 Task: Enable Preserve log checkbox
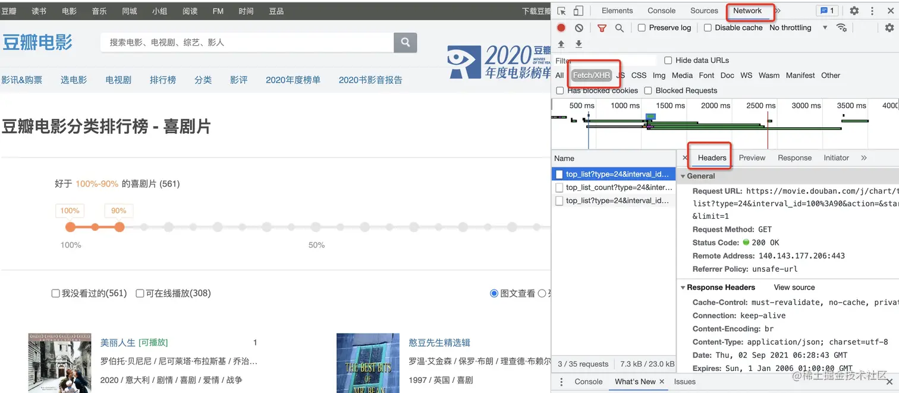(642, 27)
